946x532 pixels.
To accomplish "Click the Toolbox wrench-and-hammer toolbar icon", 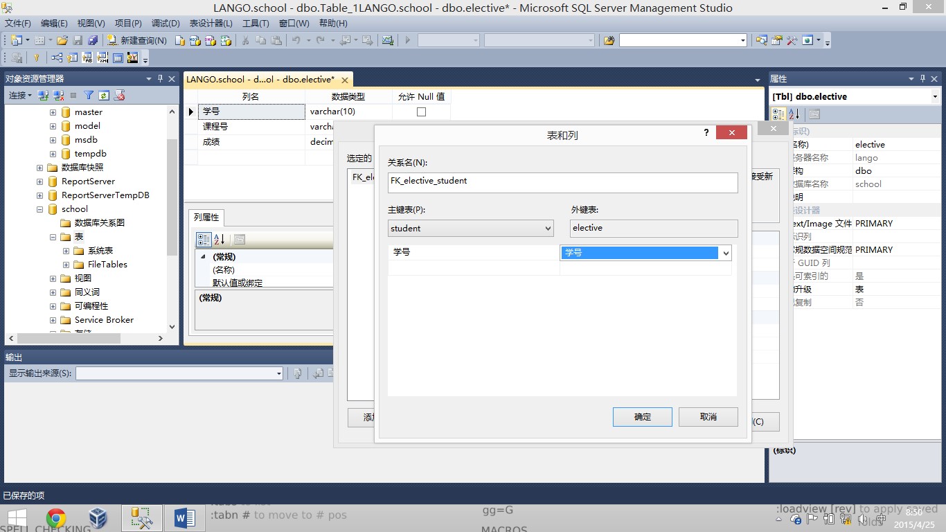I will [x=792, y=40].
